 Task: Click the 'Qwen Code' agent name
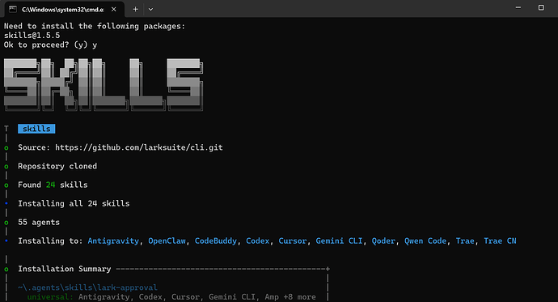pyautogui.click(x=425, y=241)
